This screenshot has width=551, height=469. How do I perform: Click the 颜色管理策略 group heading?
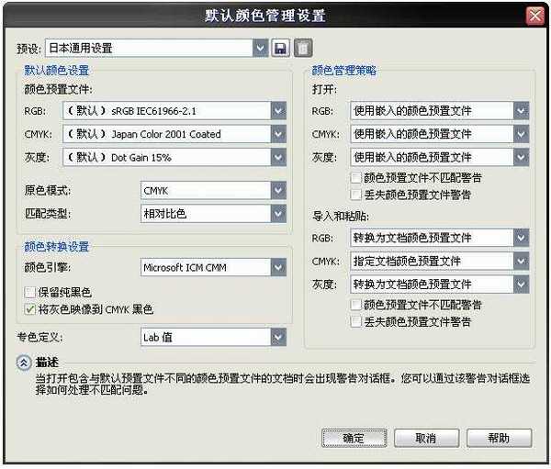pos(344,71)
